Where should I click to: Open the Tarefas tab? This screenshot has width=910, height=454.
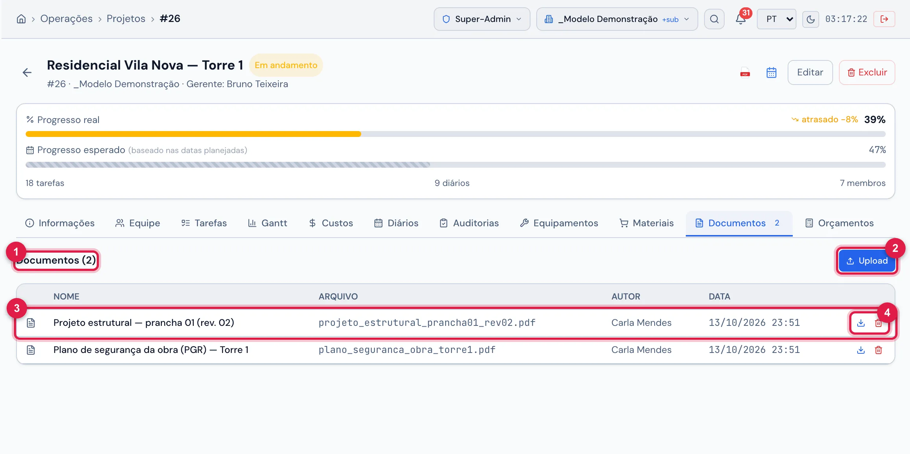(204, 223)
